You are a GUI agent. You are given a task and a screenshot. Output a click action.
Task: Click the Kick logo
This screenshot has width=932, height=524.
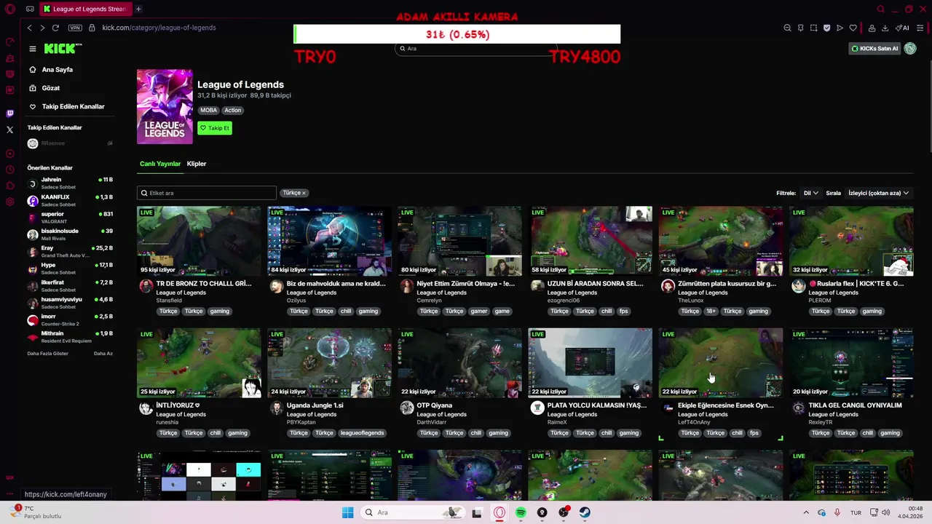coord(63,48)
